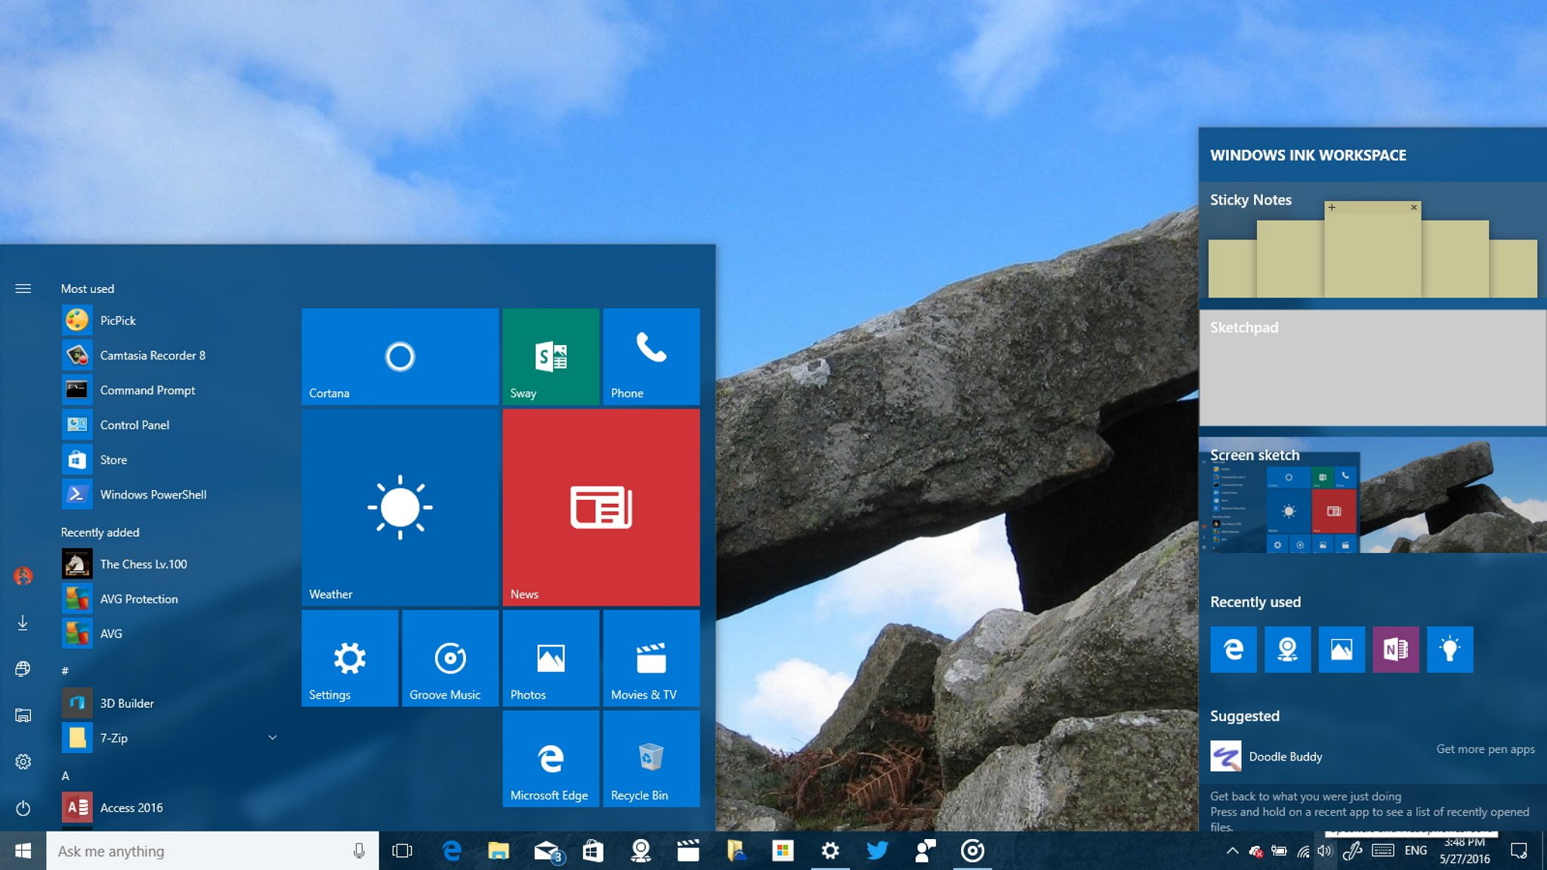
Task: Open the Recycle Bin tile
Action: [651, 758]
